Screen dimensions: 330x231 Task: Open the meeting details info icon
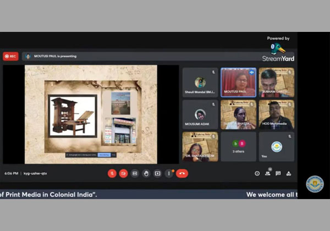257,173
